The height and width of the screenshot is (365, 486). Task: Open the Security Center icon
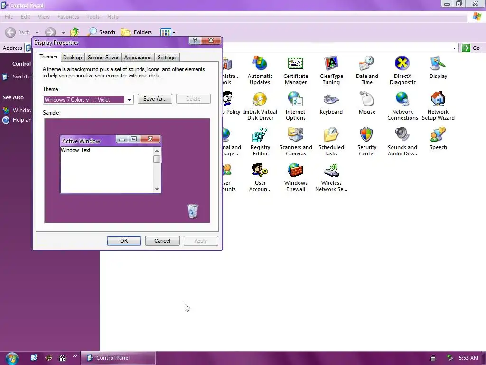point(367,142)
